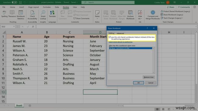
Task: Click Compare and Merge Workbooks
Action: (x=153, y=15)
